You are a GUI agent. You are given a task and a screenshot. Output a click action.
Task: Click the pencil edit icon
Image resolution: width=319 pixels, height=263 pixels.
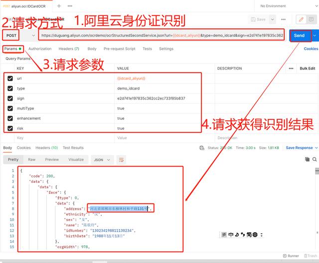(301, 19)
